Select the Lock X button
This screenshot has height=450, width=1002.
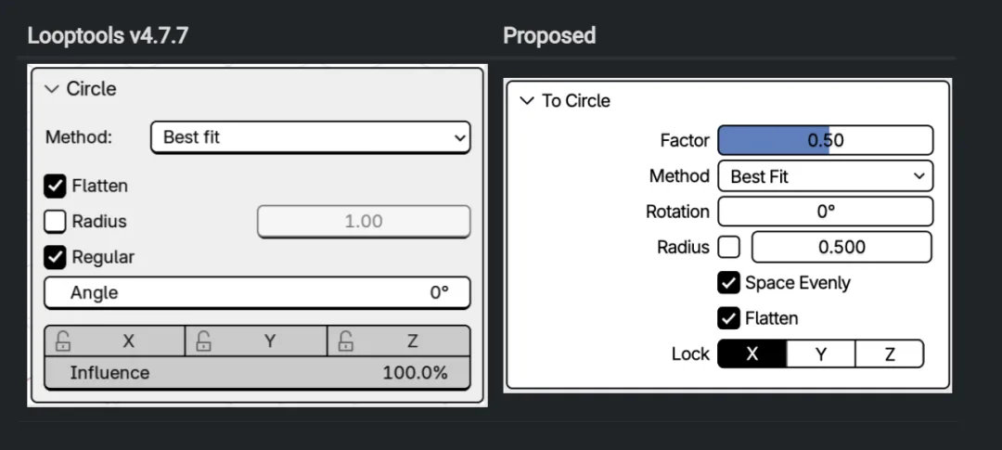[x=752, y=354]
